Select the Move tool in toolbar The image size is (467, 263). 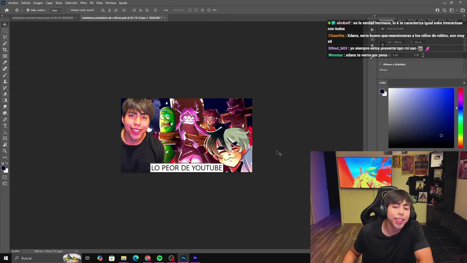[5, 24]
